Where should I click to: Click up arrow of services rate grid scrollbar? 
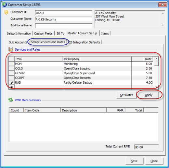pyautogui.click(x=156, y=59)
